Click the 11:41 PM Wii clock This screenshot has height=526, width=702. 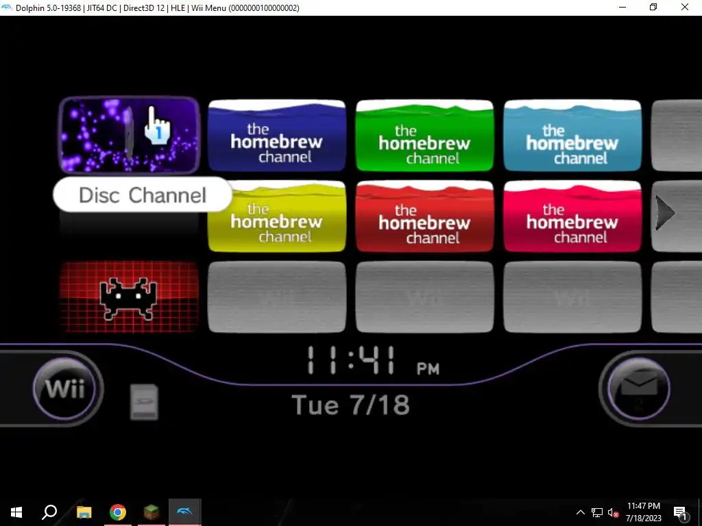tap(373, 360)
